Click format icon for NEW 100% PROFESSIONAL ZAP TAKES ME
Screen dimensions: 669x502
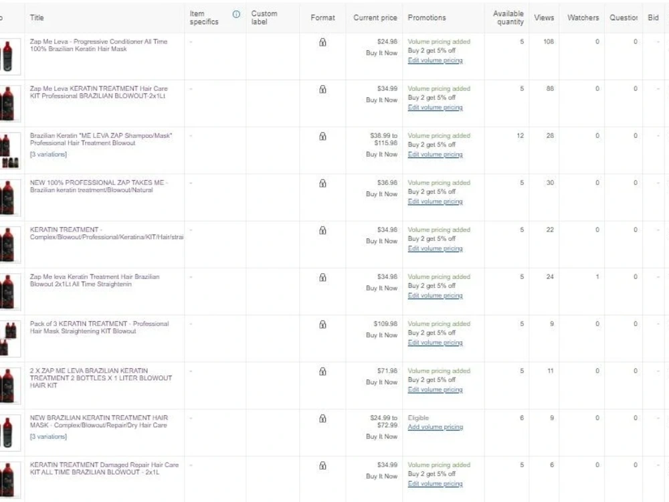coord(322,183)
